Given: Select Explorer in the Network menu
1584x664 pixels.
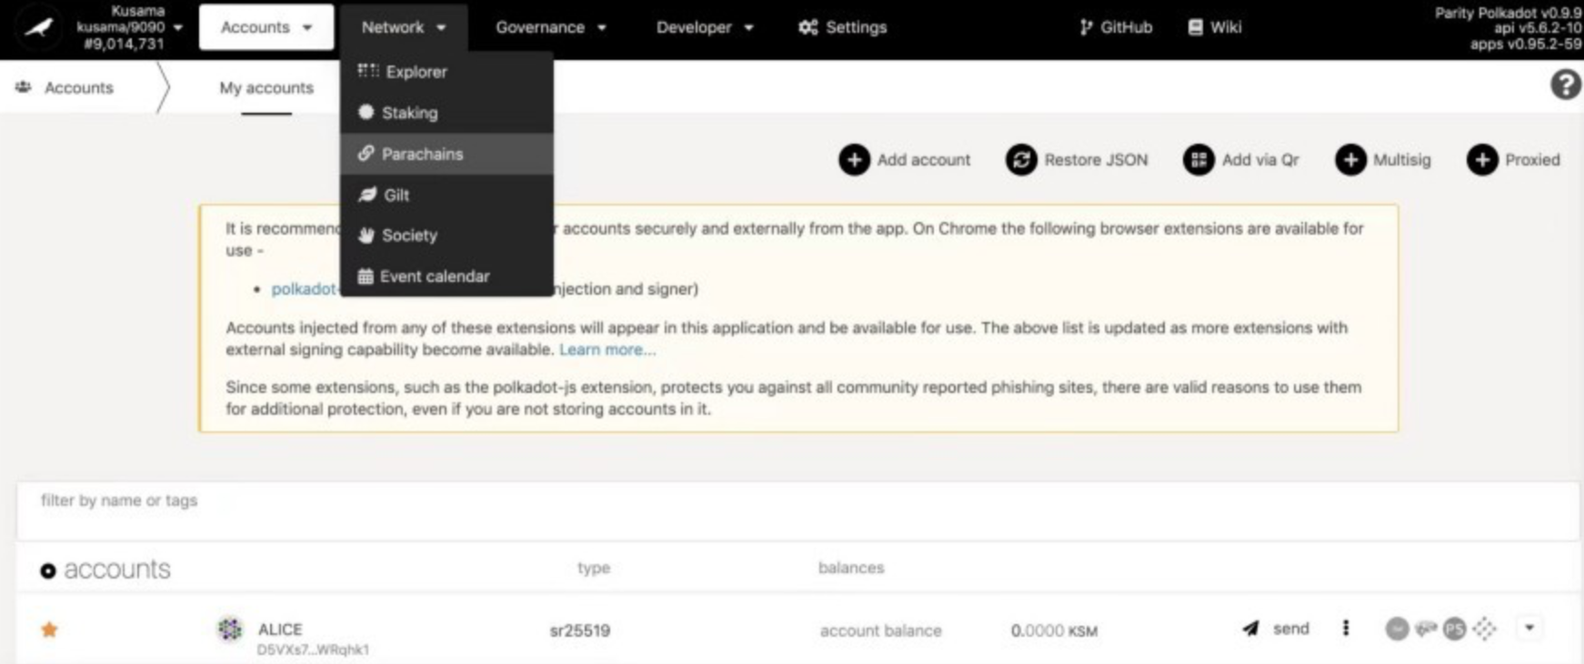Looking at the screenshot, I should 446,72.
